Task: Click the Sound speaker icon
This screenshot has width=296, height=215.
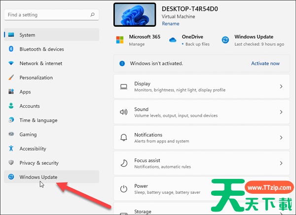Action: (x=124, y=112)
